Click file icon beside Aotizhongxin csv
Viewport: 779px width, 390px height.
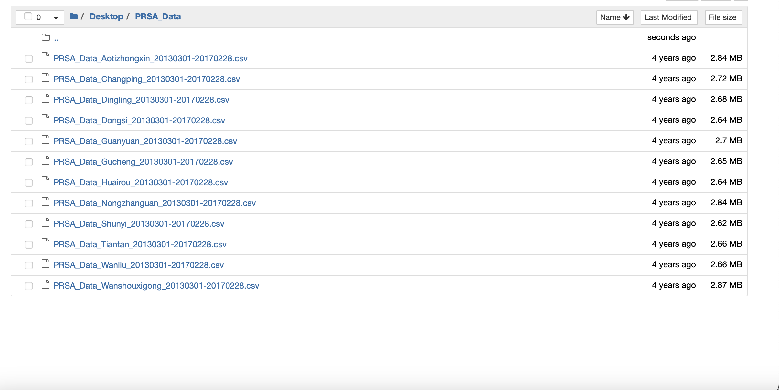[46, 57]
